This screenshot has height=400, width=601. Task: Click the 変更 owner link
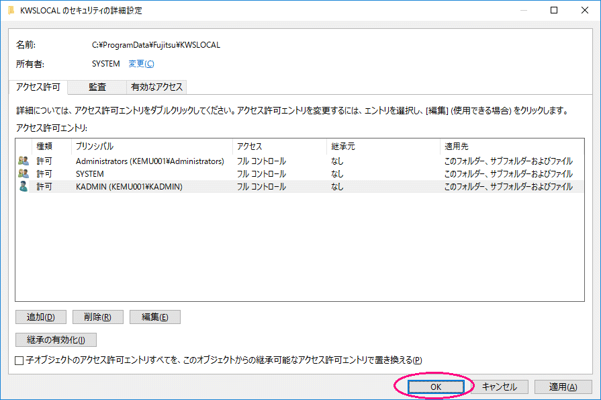141,64
